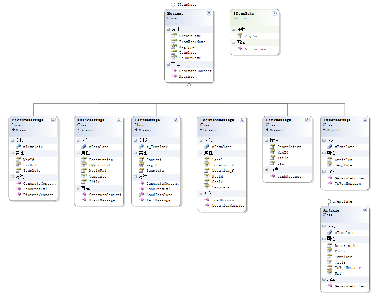The image size is (379, 296).
Task: Collapse the Message class box chevron
Action: [209, 13]
